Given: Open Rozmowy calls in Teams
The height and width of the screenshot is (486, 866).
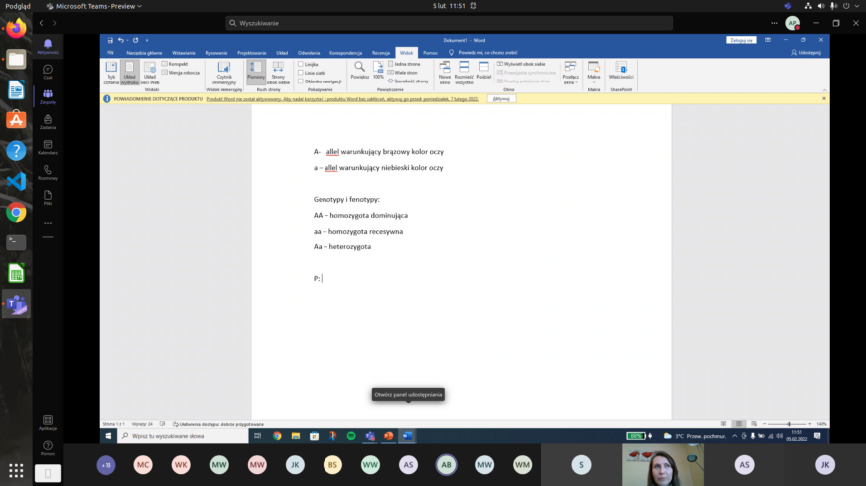Looking at the screenshot, I should 48,173.
